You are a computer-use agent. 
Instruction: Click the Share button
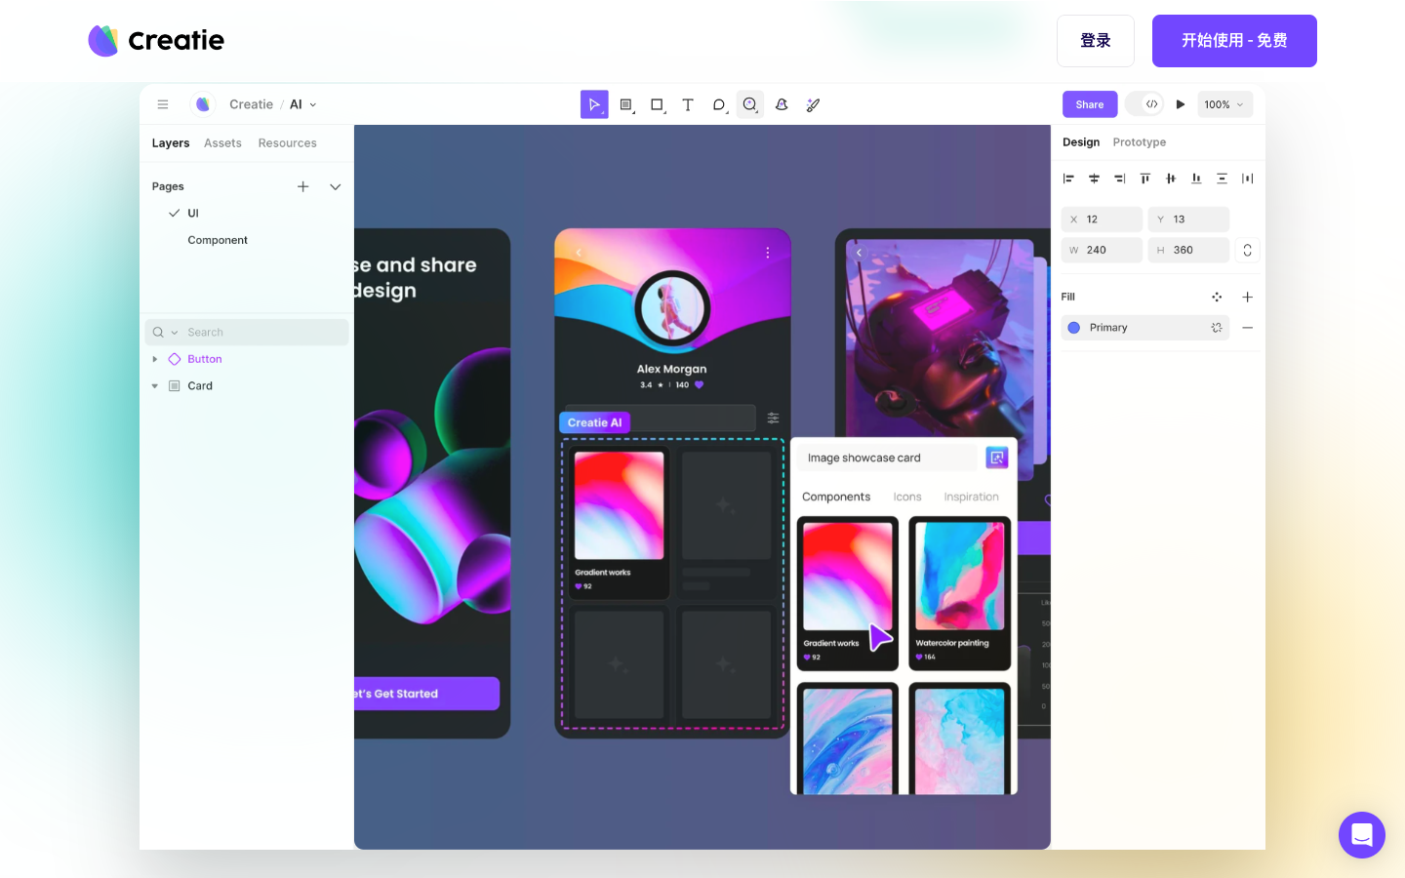pos(1090,104)
